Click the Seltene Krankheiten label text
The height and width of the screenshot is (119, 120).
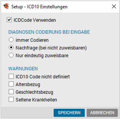36,100
